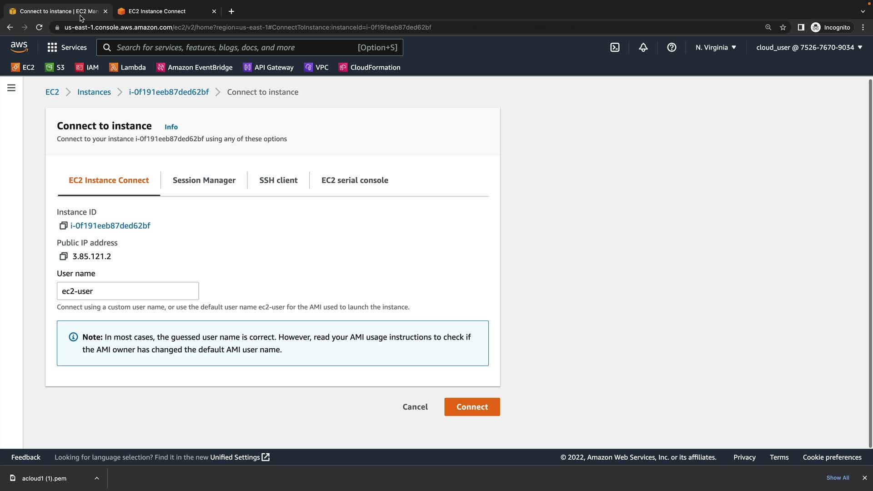
Task: Click the Instances breadcrumb link
Action: pyautogui.click(x=94, y=92)
